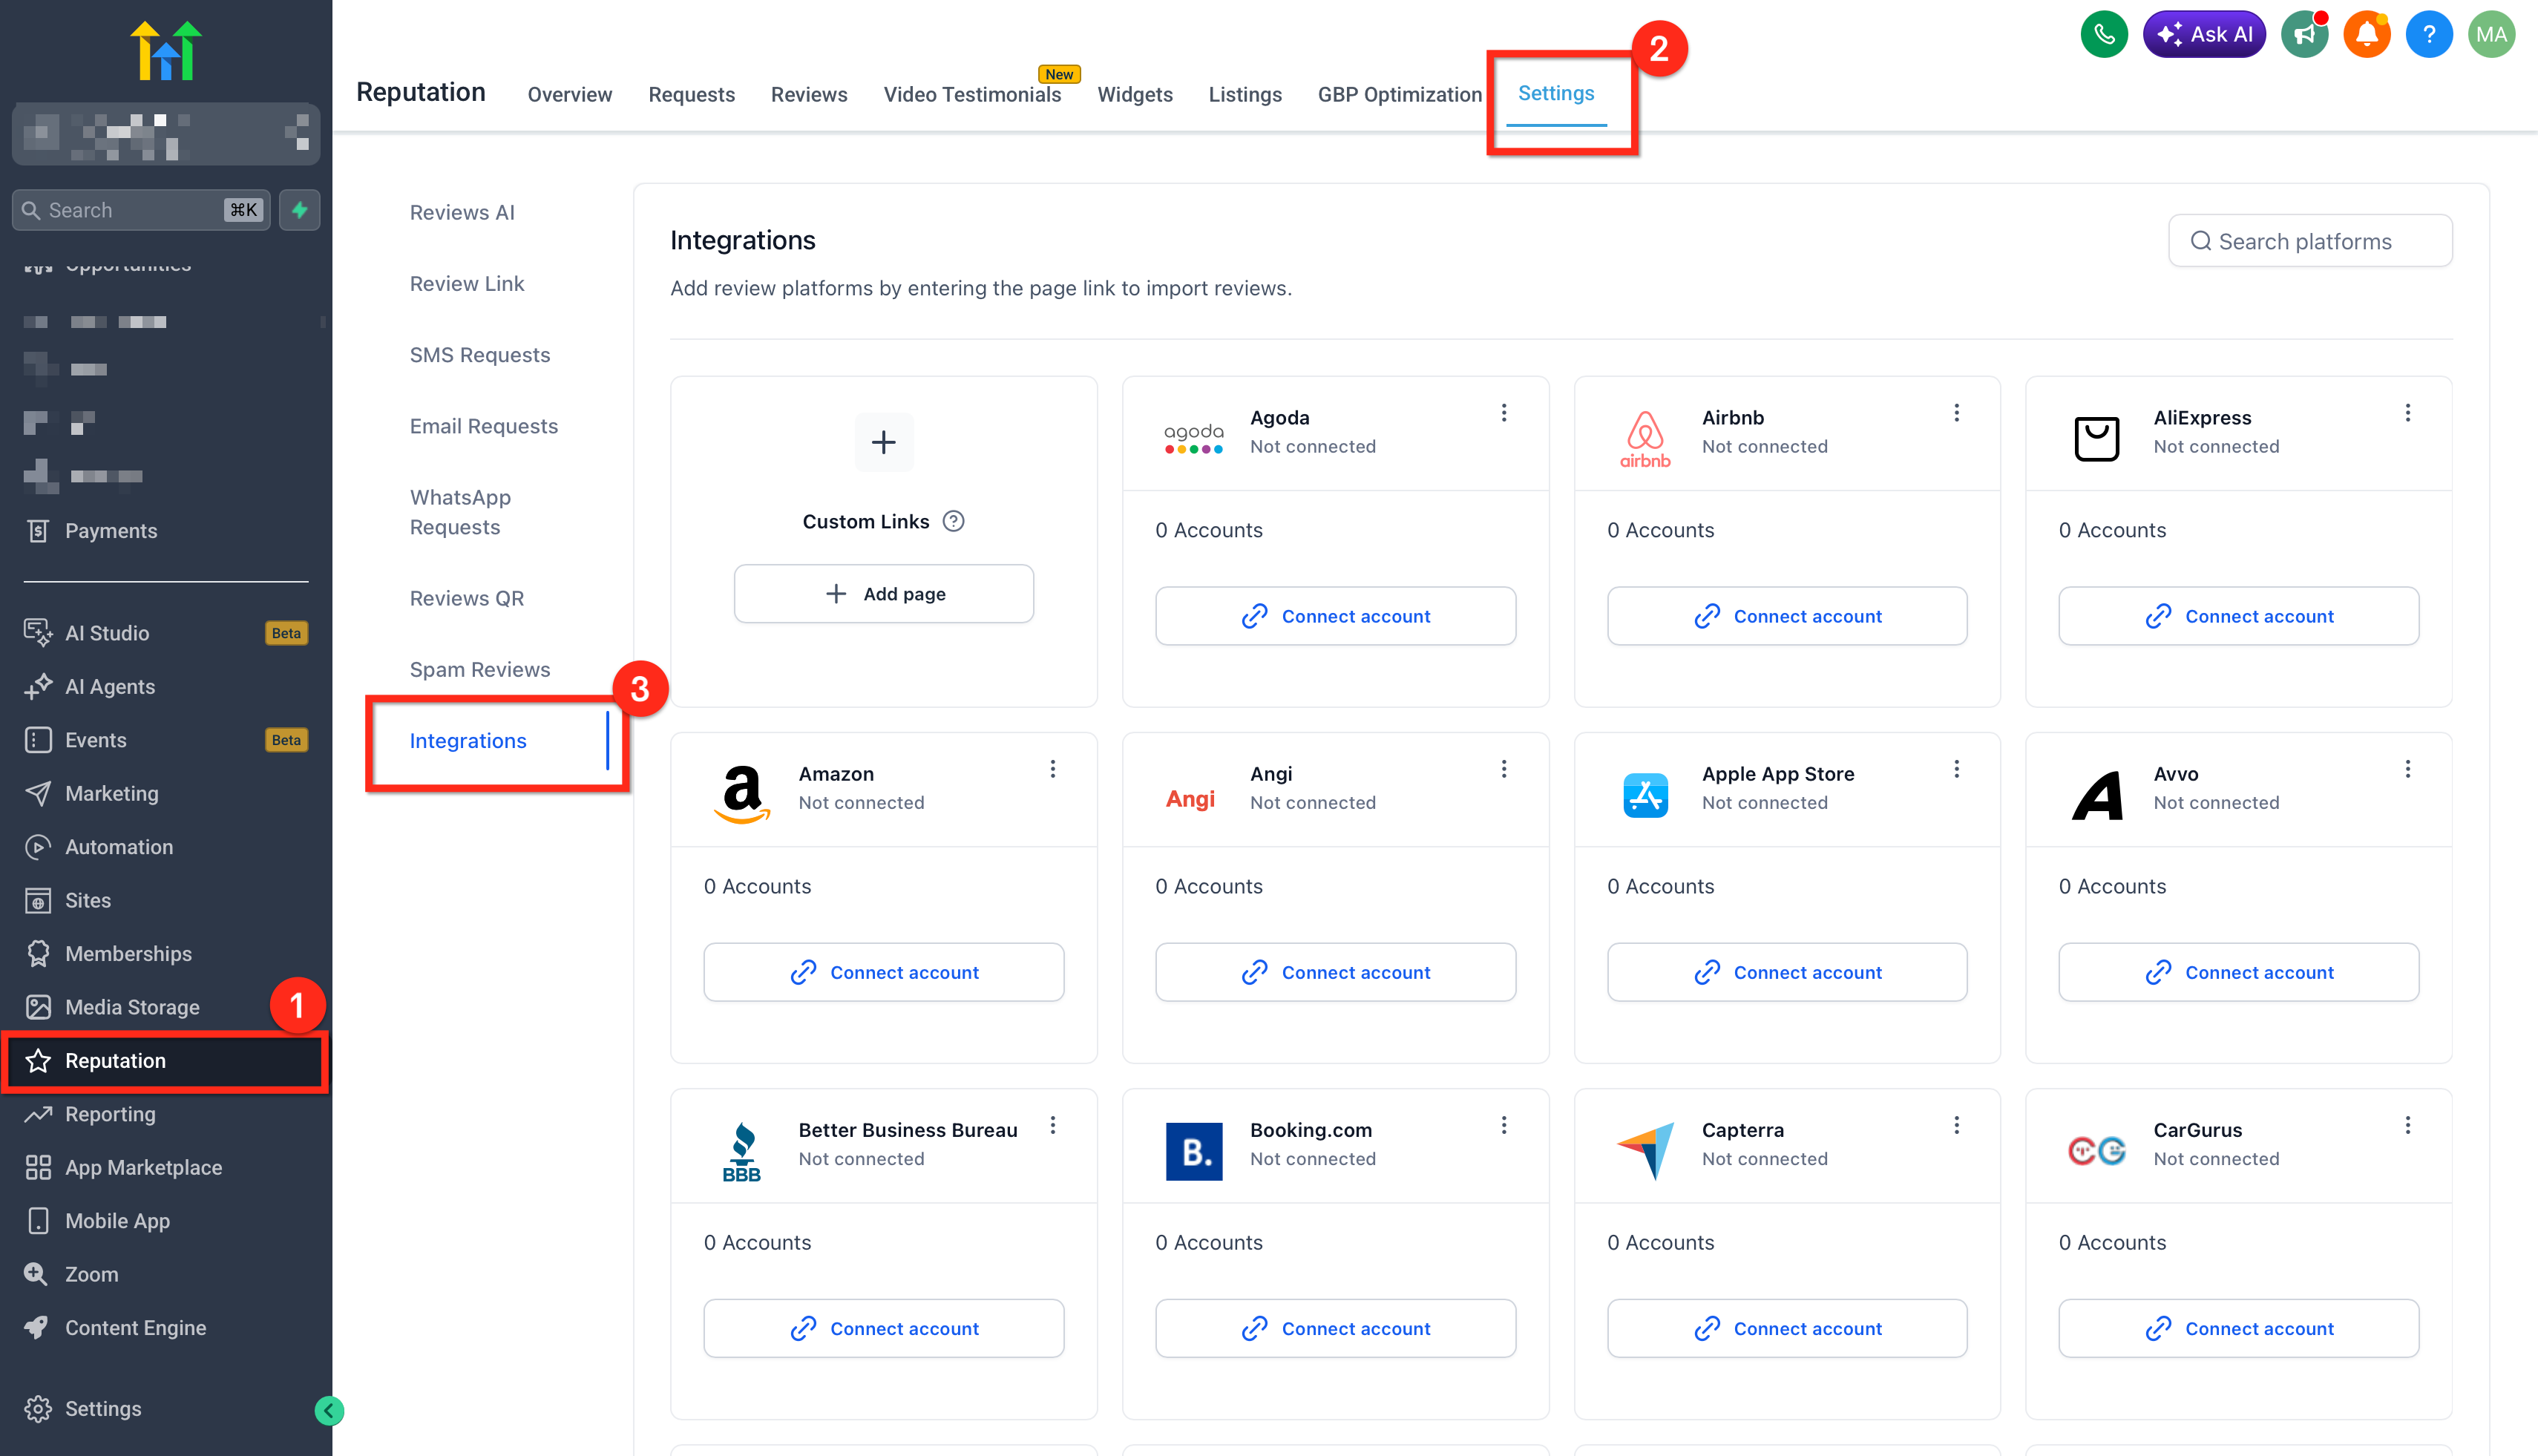Select Integrations in the settings menu

(468, 741)
